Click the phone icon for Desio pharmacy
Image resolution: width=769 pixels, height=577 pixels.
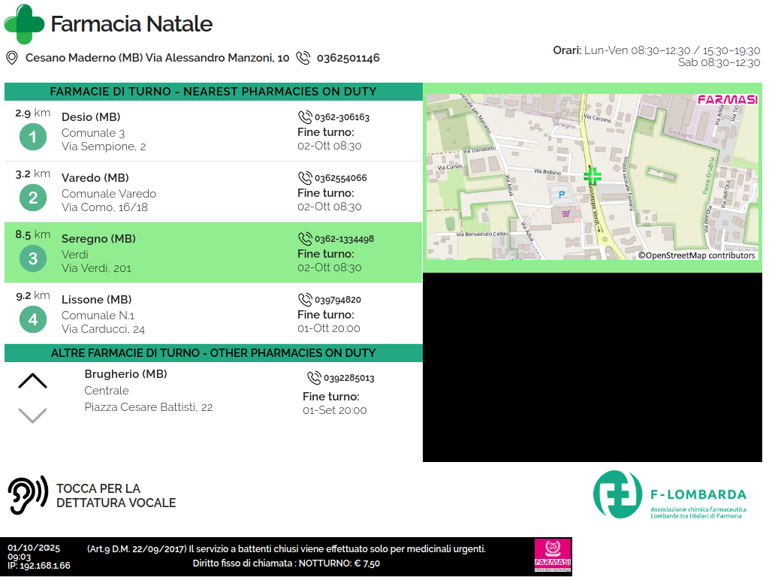(x=305, y=117)
